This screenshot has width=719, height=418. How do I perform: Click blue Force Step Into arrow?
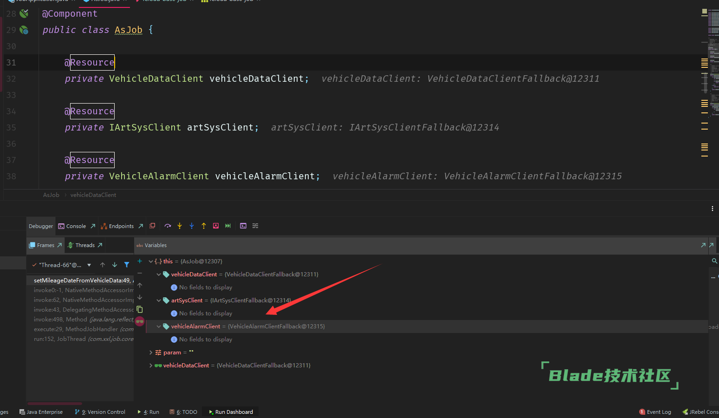pos(192,226)
